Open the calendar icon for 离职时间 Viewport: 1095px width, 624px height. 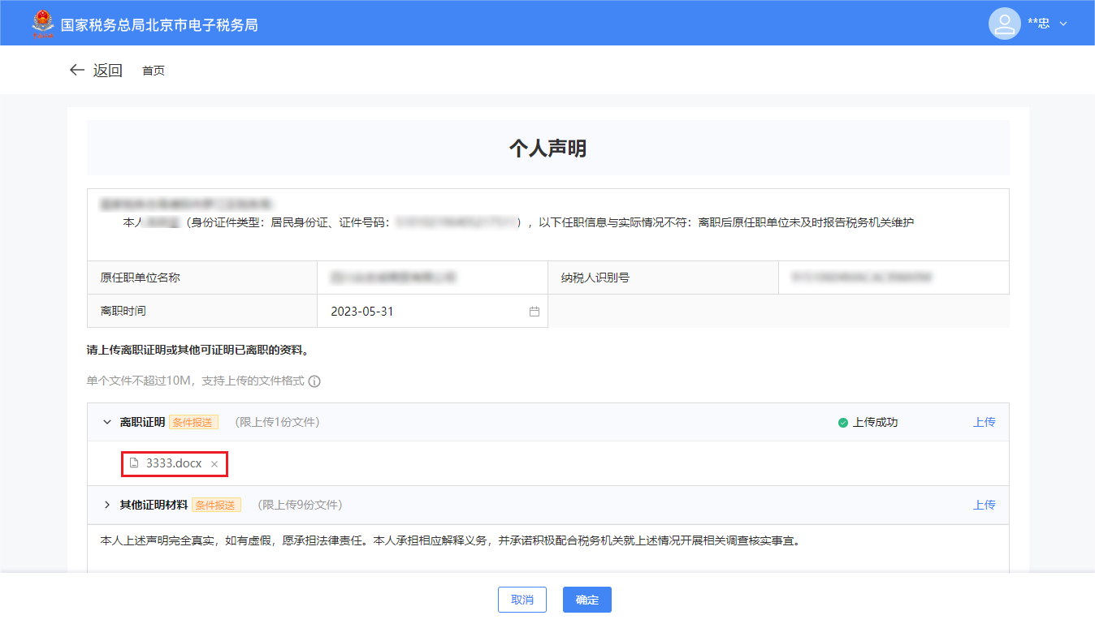tap(535, 312)
